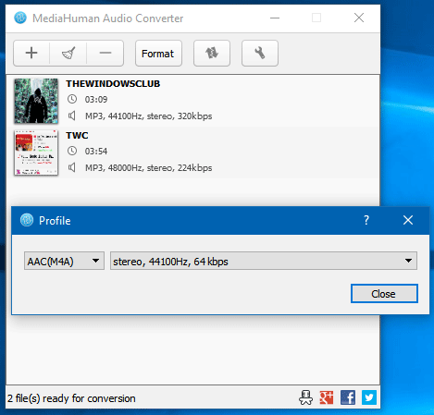The image size is (434, 415).
Task: Open the Twitter icon link
Action: tap(369, 397)
